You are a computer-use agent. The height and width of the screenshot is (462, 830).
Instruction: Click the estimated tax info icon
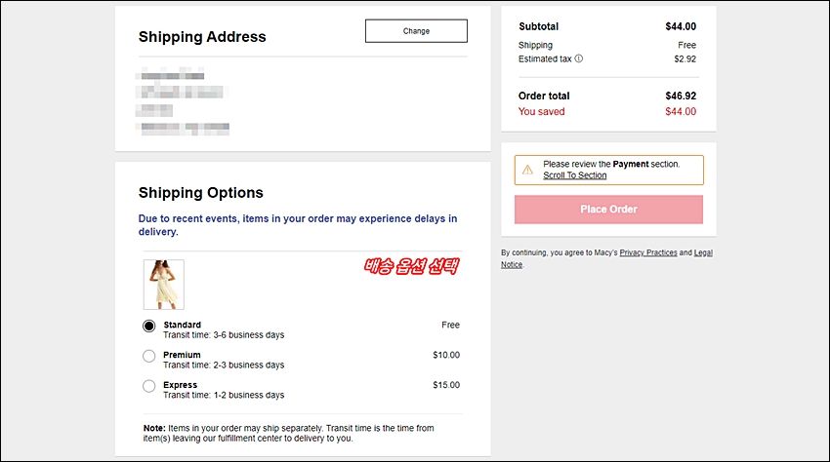click(579, 58)
